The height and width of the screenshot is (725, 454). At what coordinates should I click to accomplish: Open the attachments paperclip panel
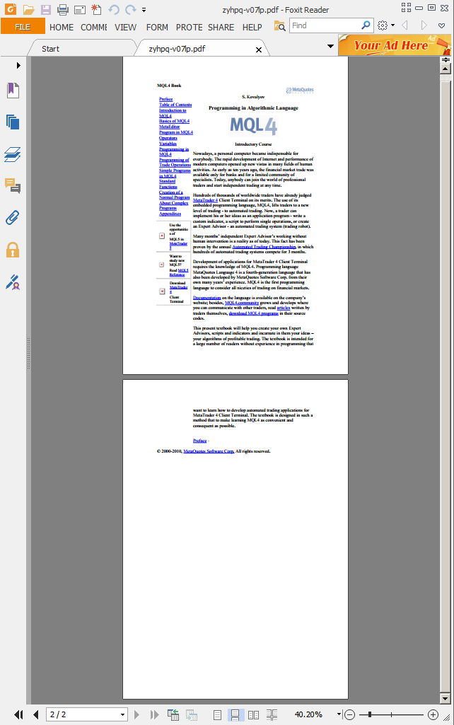pyautogui.click(x=13, y=217)
